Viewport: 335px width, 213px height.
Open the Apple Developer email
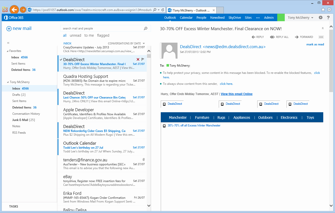click(102, 114)
